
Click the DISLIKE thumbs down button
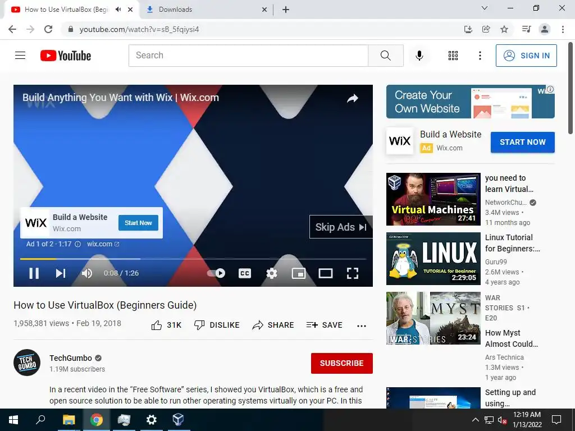pos(217,325)
